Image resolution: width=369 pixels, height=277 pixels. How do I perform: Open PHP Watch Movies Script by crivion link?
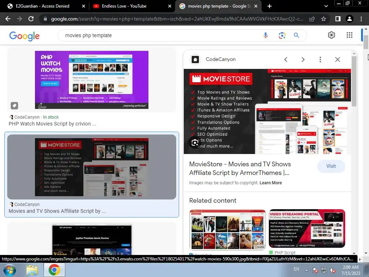52,124
